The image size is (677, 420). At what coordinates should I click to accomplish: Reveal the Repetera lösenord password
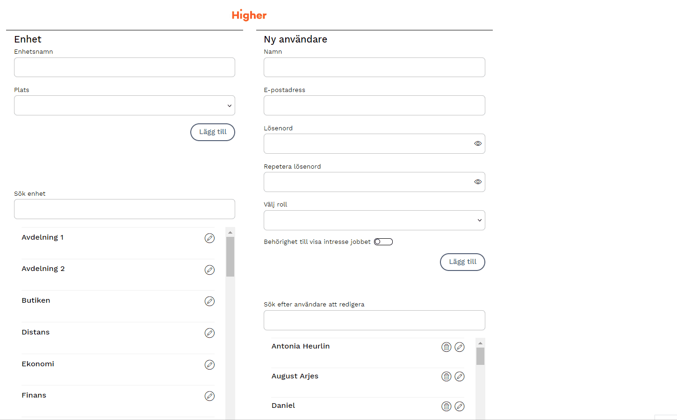pos(478,182)
